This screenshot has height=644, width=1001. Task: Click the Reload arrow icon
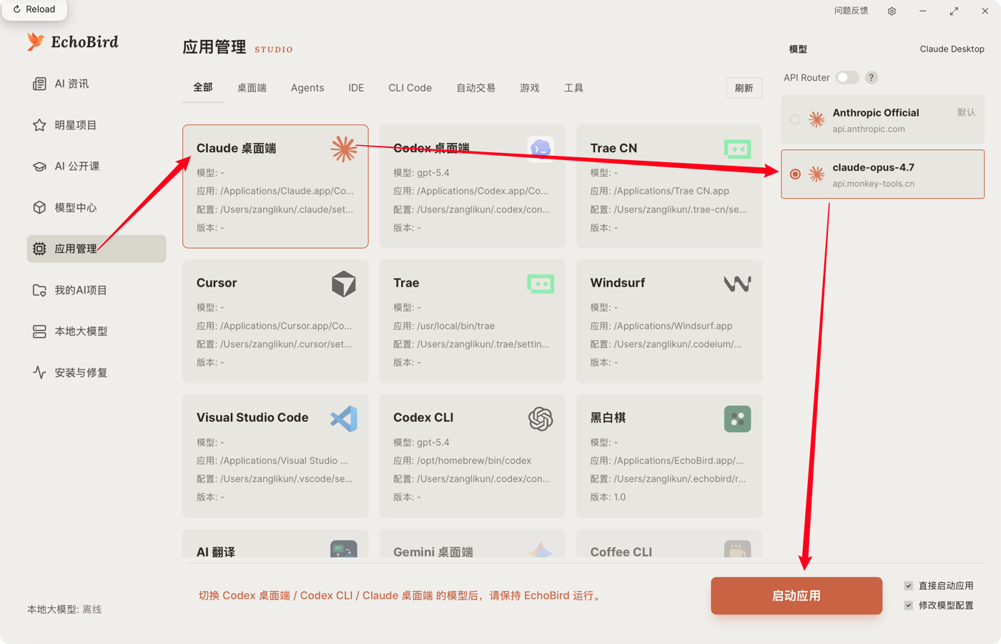[x=17, y=9]
